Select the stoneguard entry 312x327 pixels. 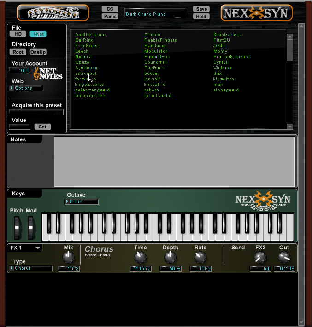click(x=226, y=90)
